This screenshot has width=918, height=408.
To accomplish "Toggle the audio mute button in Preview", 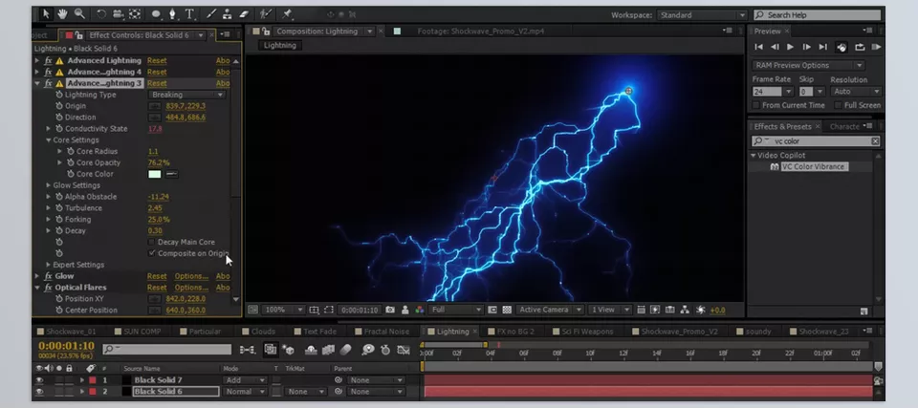I will coord(841,47).
